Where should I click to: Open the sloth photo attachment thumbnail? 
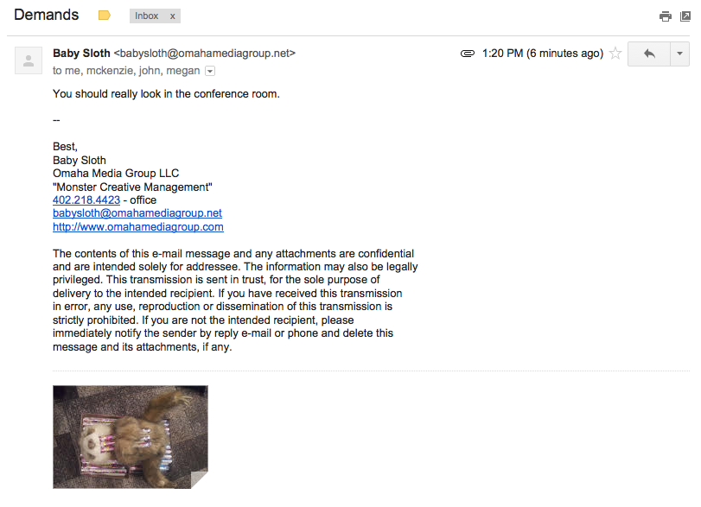(131, 437)
